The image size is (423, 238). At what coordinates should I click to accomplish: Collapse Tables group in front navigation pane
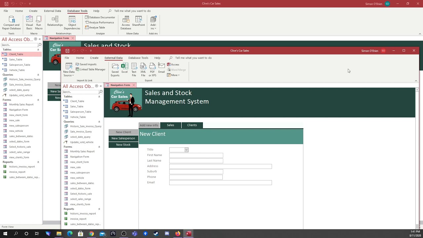[x=99, y=97]
